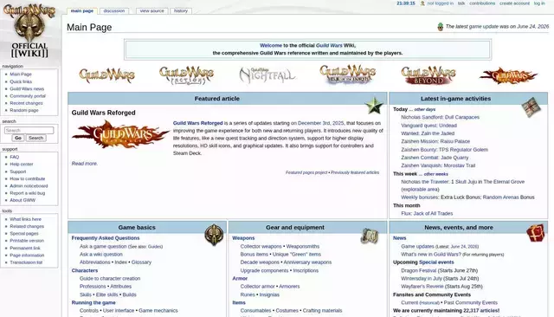554x317 pixels.
Task: Open the discussion tab
Action: pos(114,11)
